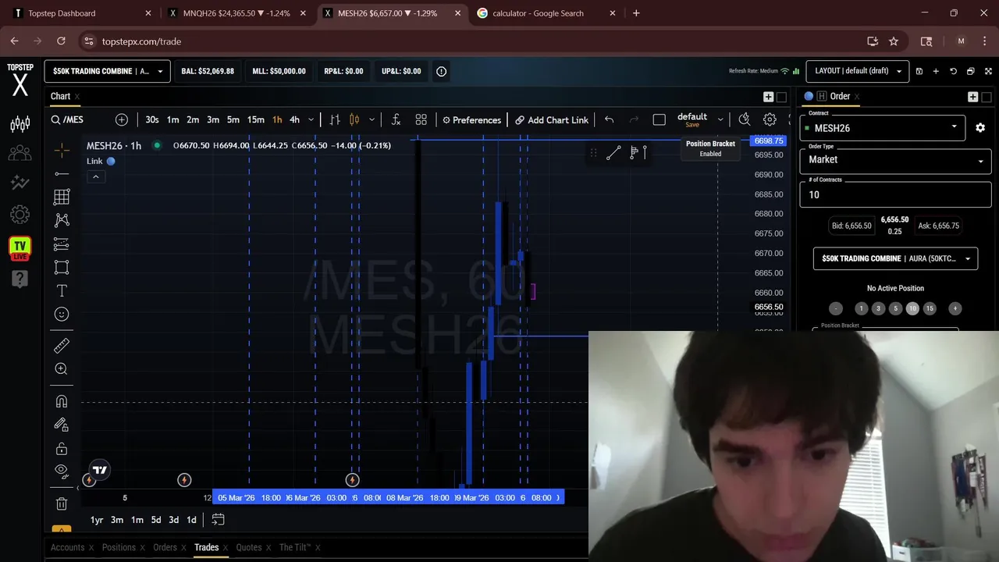Click the Preferences button
This screenshot has height=562, width=999.
(471, 119)
